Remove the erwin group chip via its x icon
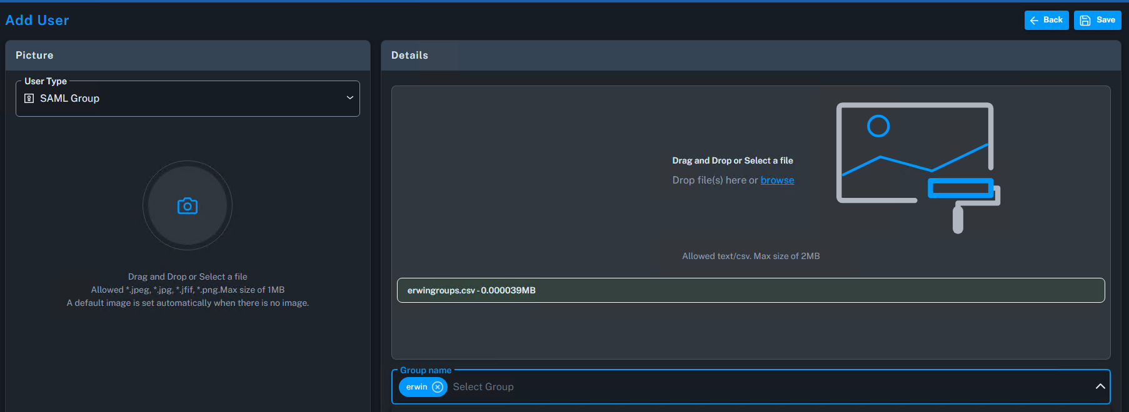Screen dimensions: 1129x412 tap(438, 387)
